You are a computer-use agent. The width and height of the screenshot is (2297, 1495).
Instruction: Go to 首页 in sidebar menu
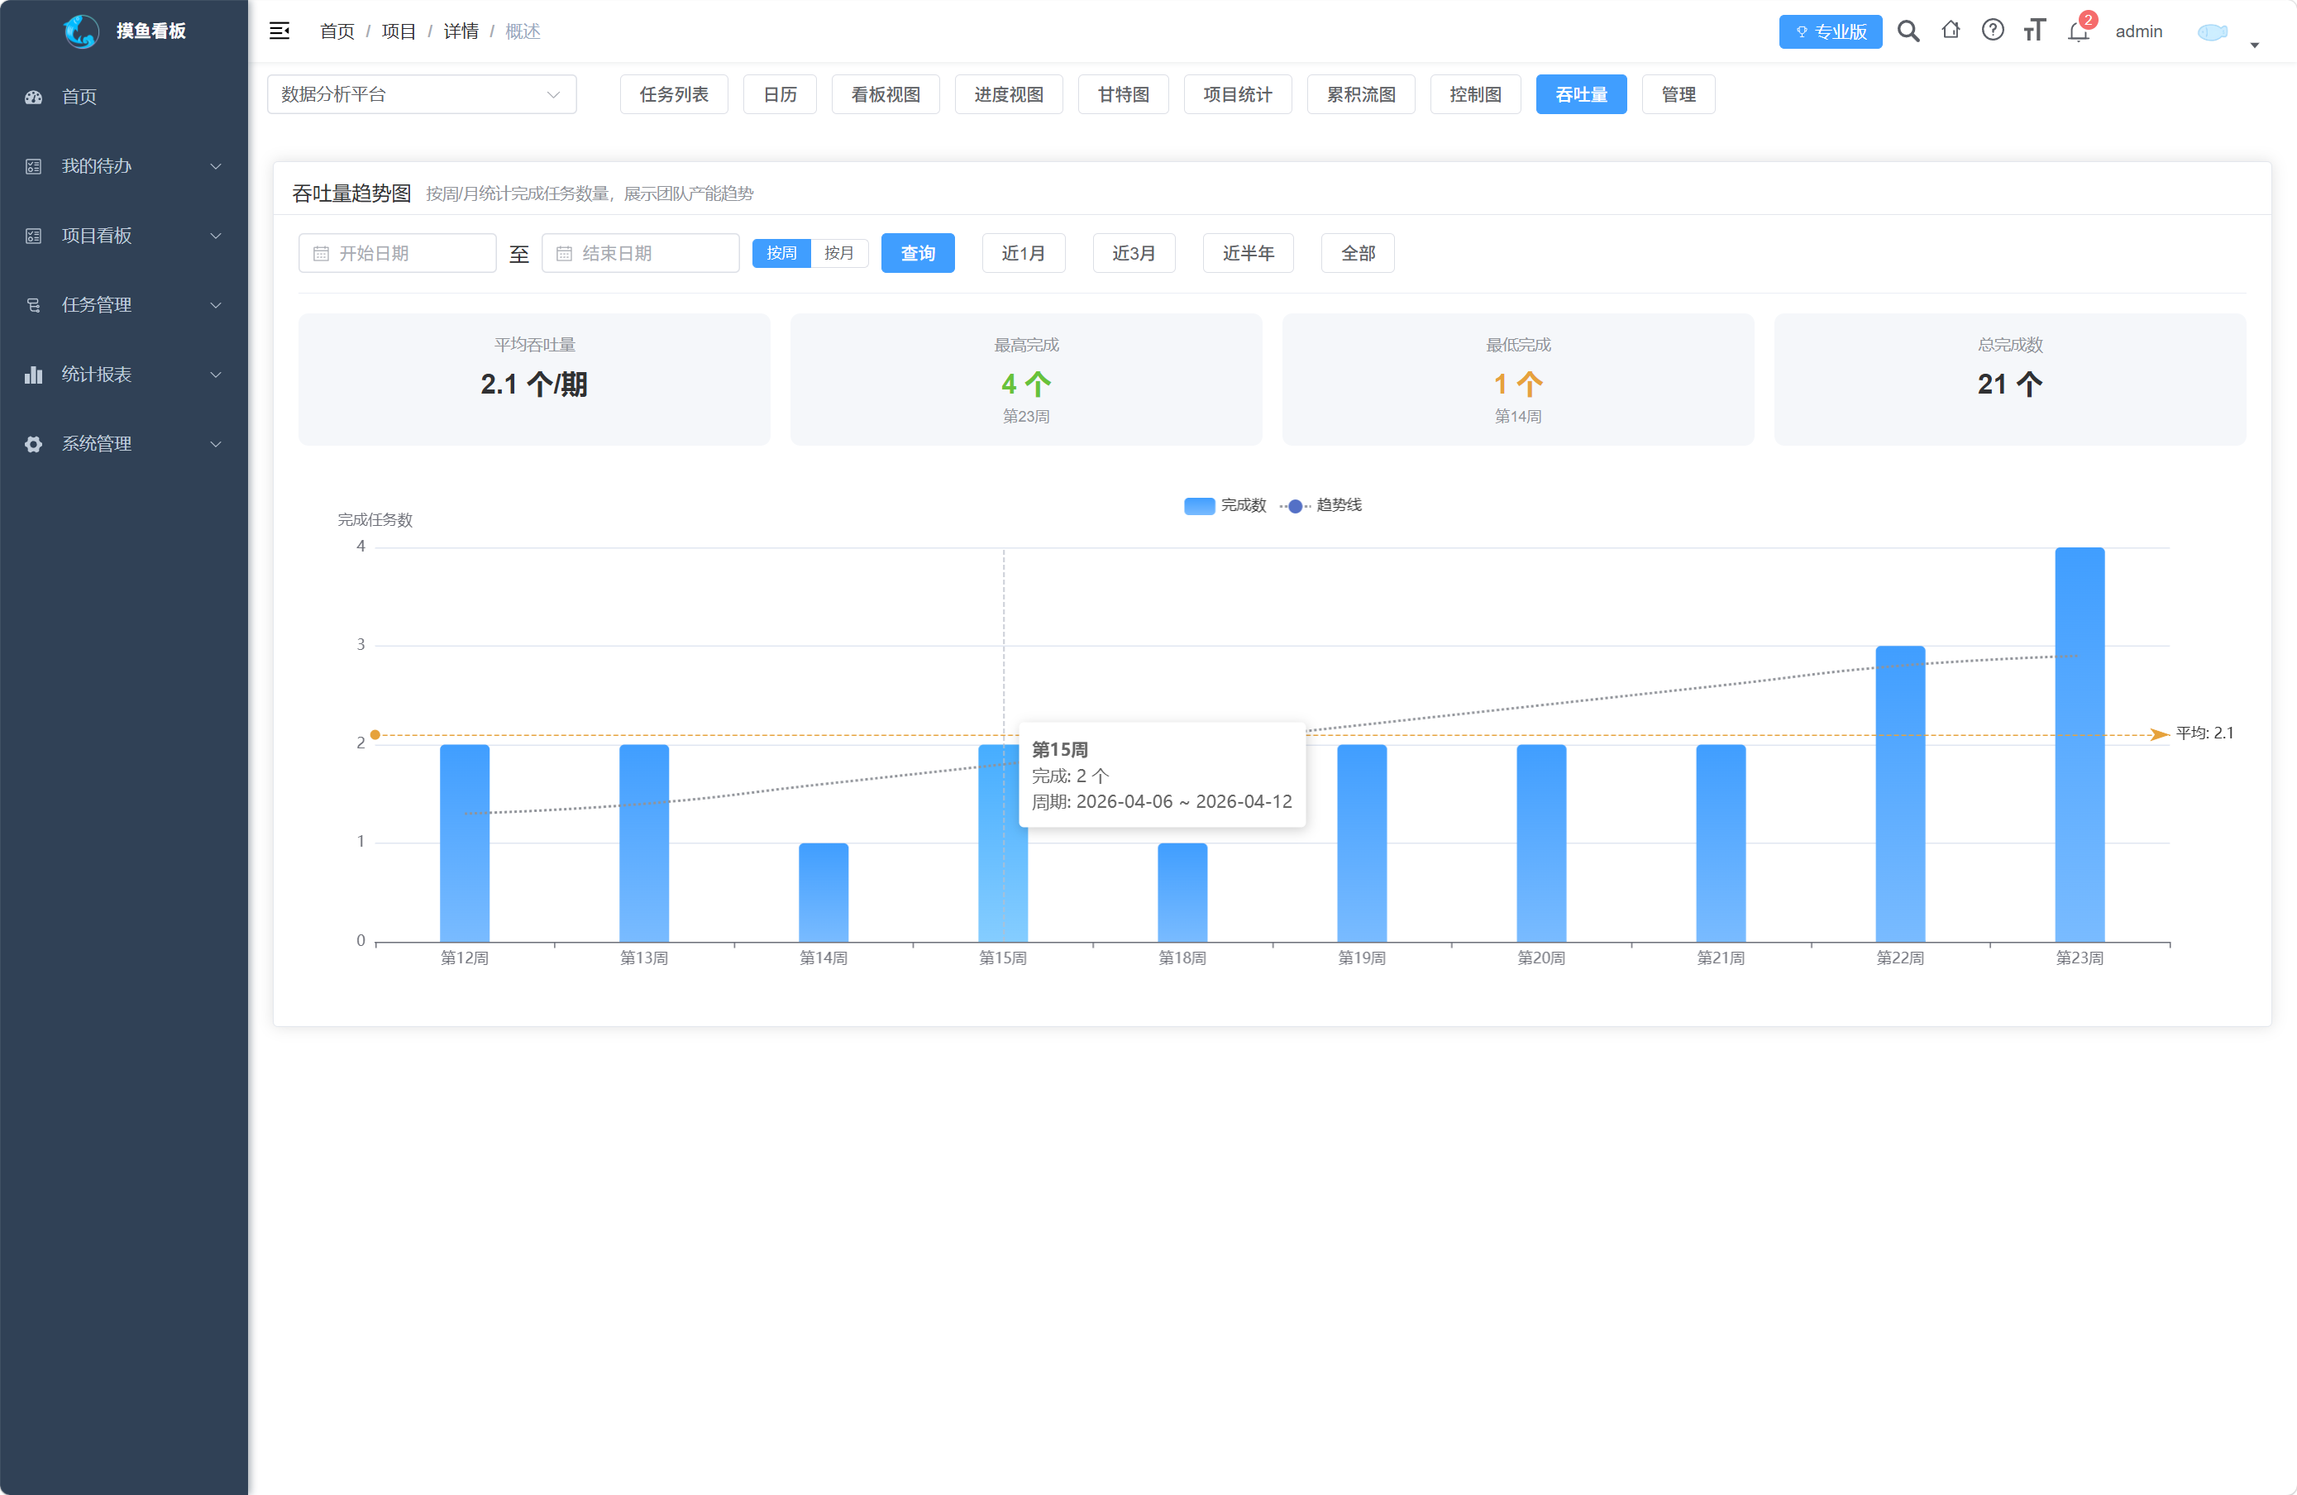tap(123, 97)
